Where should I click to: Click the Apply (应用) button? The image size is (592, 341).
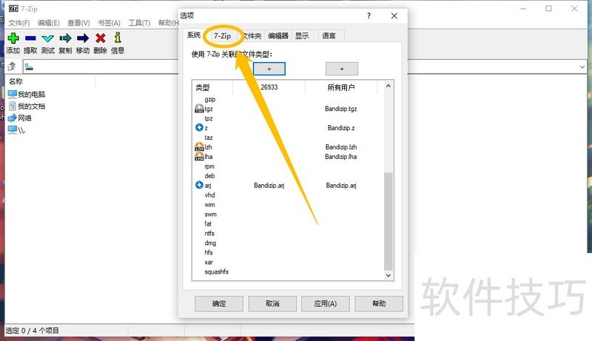[326, 304]
